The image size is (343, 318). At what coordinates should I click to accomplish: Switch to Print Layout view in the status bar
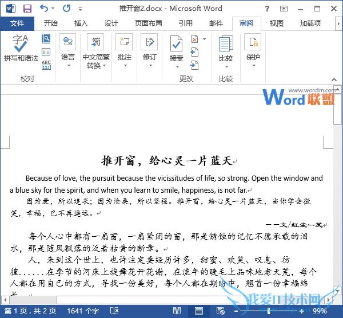[x=198, y=311]
